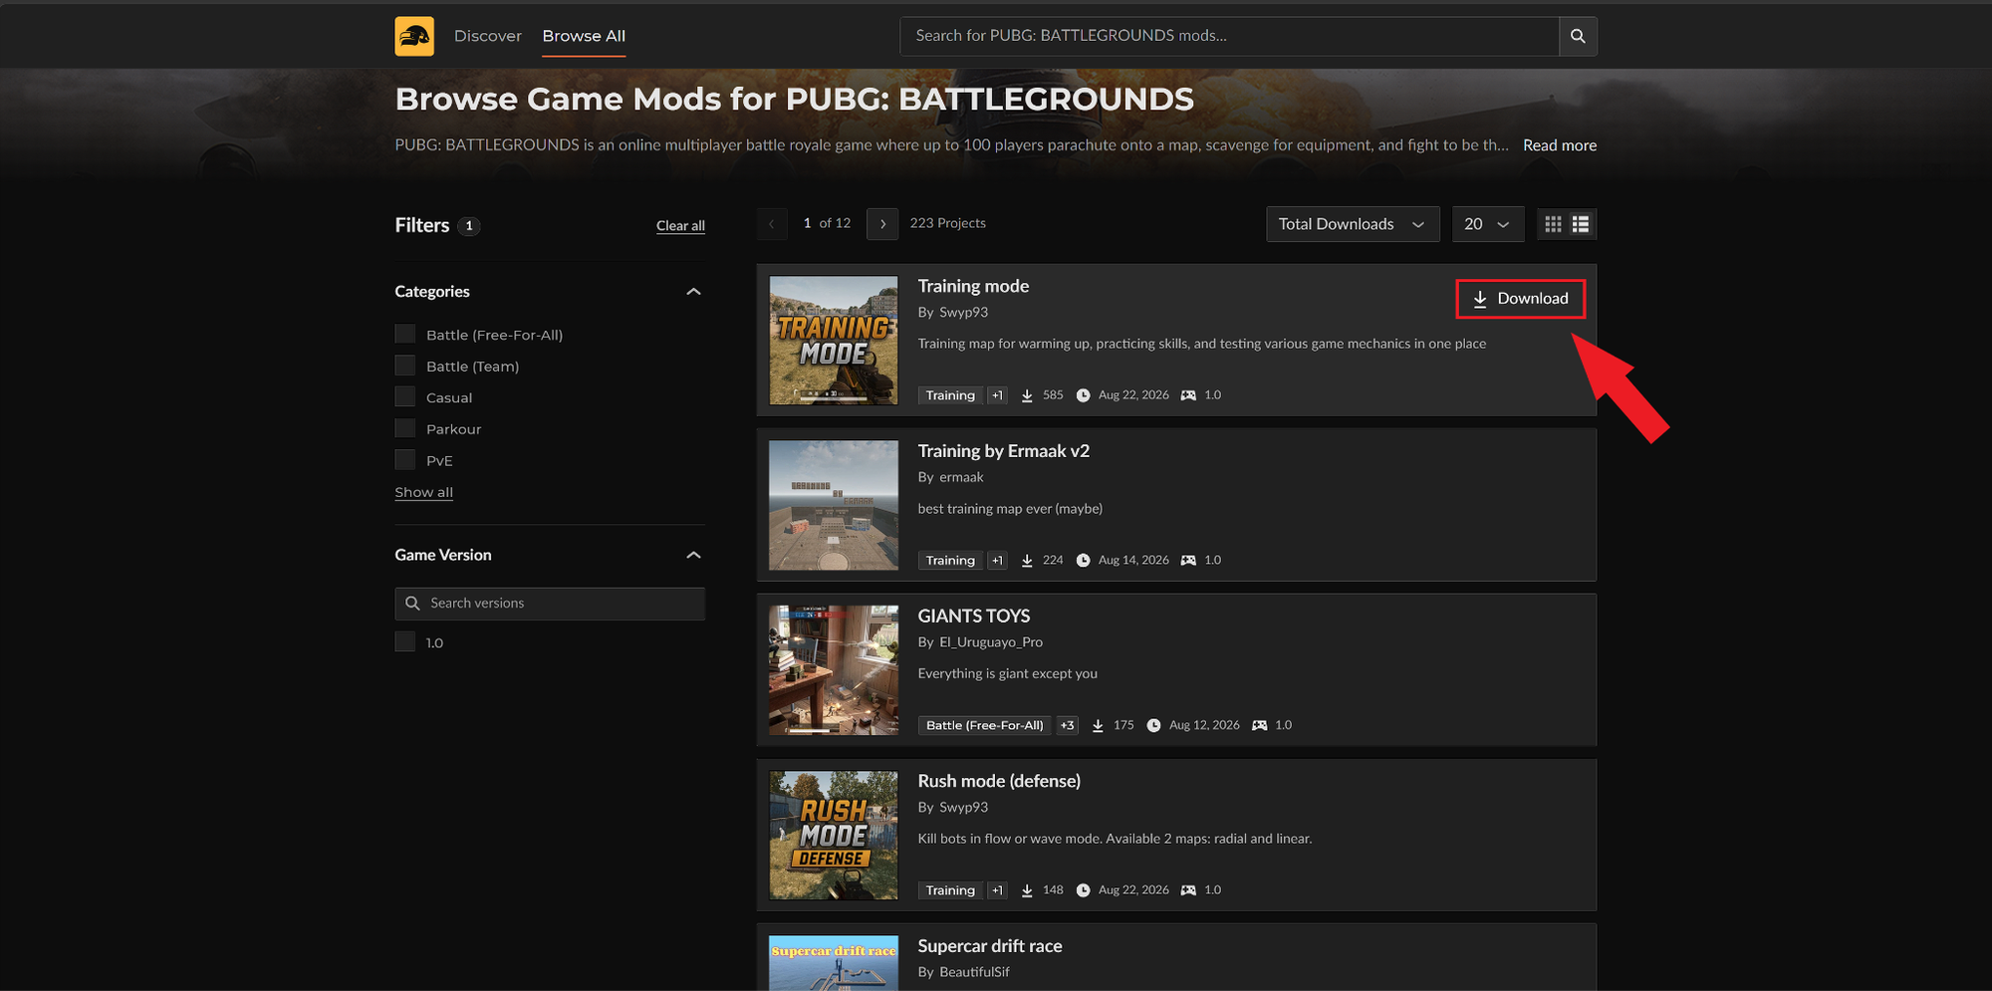Click clock icon on GIANTS TOYS row

click(1153, 725)
